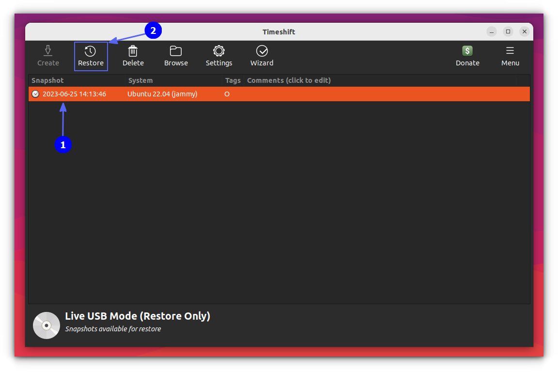
Task: Maximize the Timeshift window
Action: click(508, 31)
